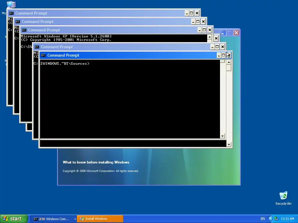Screen dimensions: 298x223
Task: Select the My Computer desktop icon
Action: tap(11, 5)
